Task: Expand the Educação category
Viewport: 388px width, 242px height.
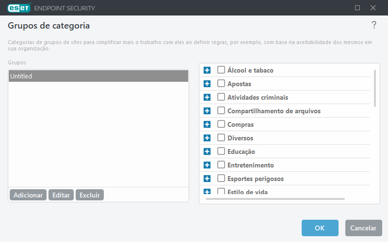Action: [207, 151]
